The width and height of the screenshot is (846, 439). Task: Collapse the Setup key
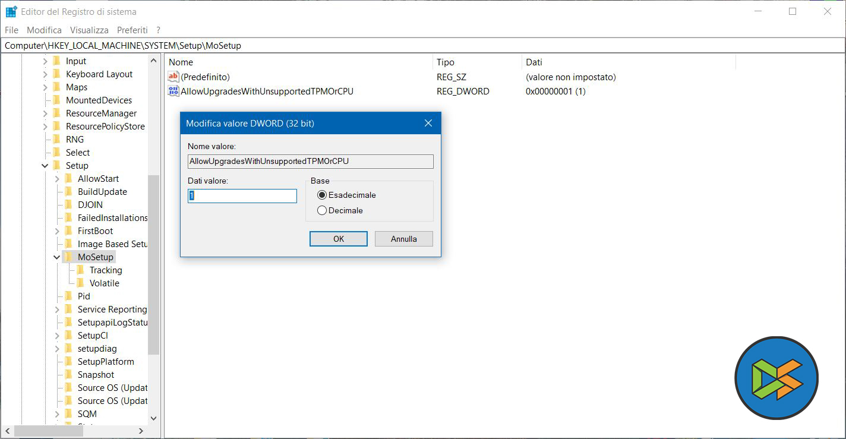45,166
